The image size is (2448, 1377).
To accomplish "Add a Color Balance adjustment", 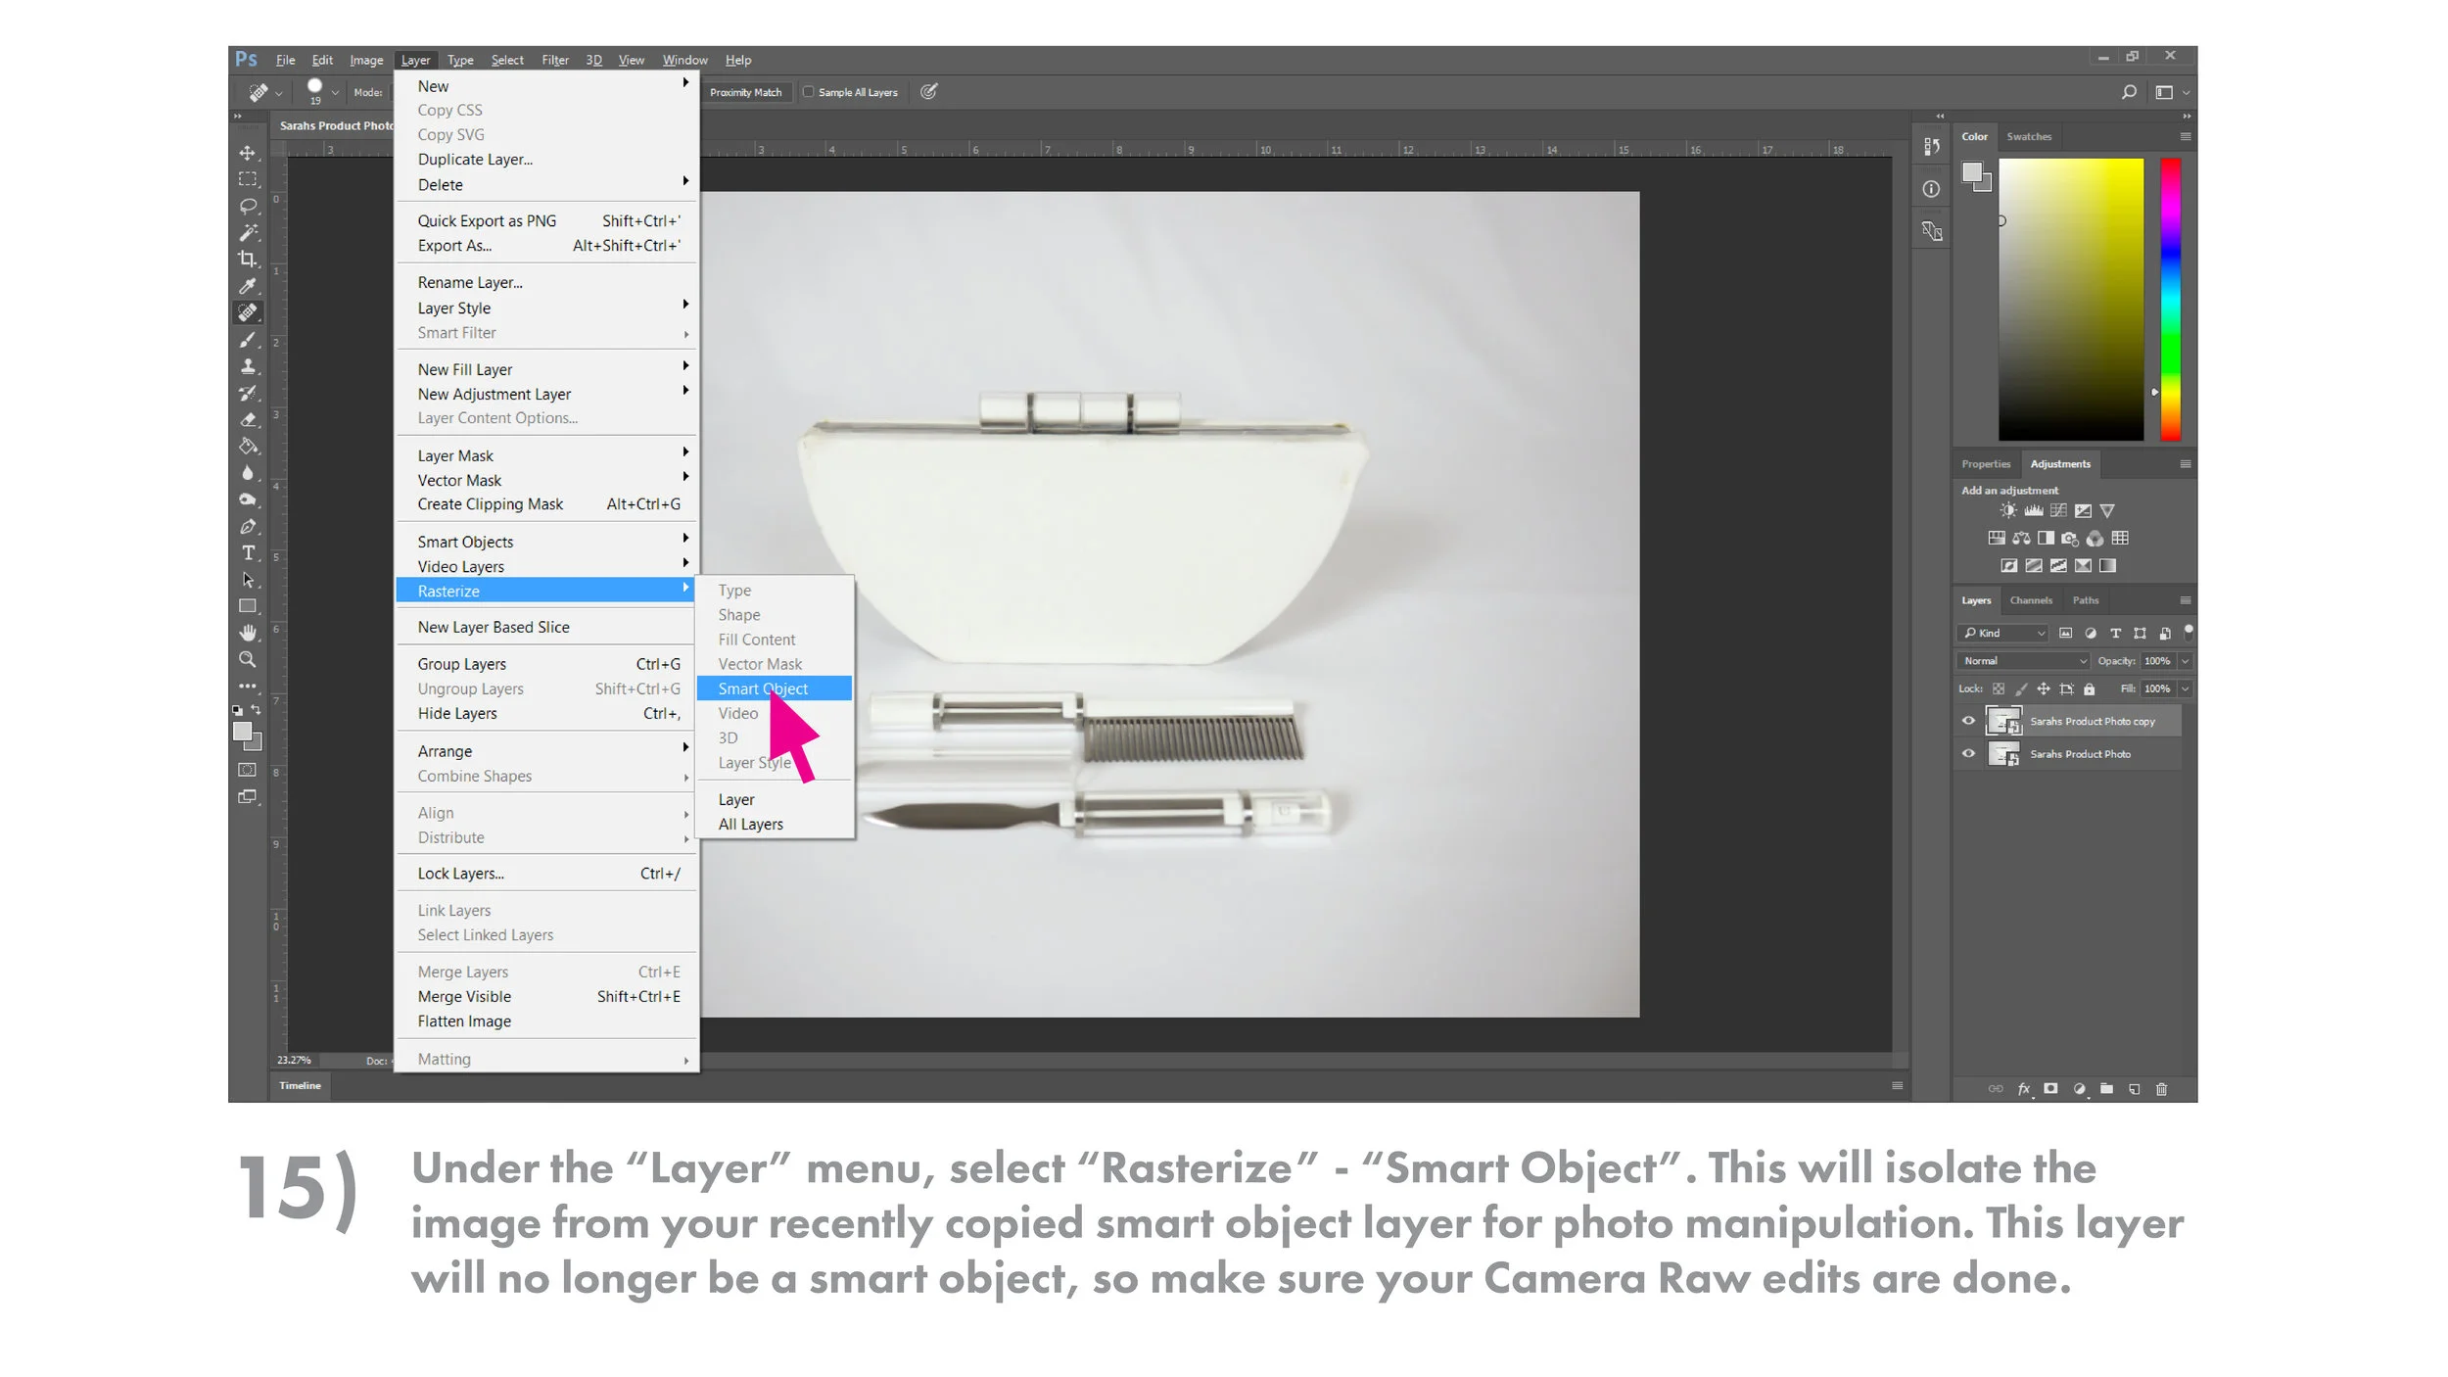I will (2021, 538).
